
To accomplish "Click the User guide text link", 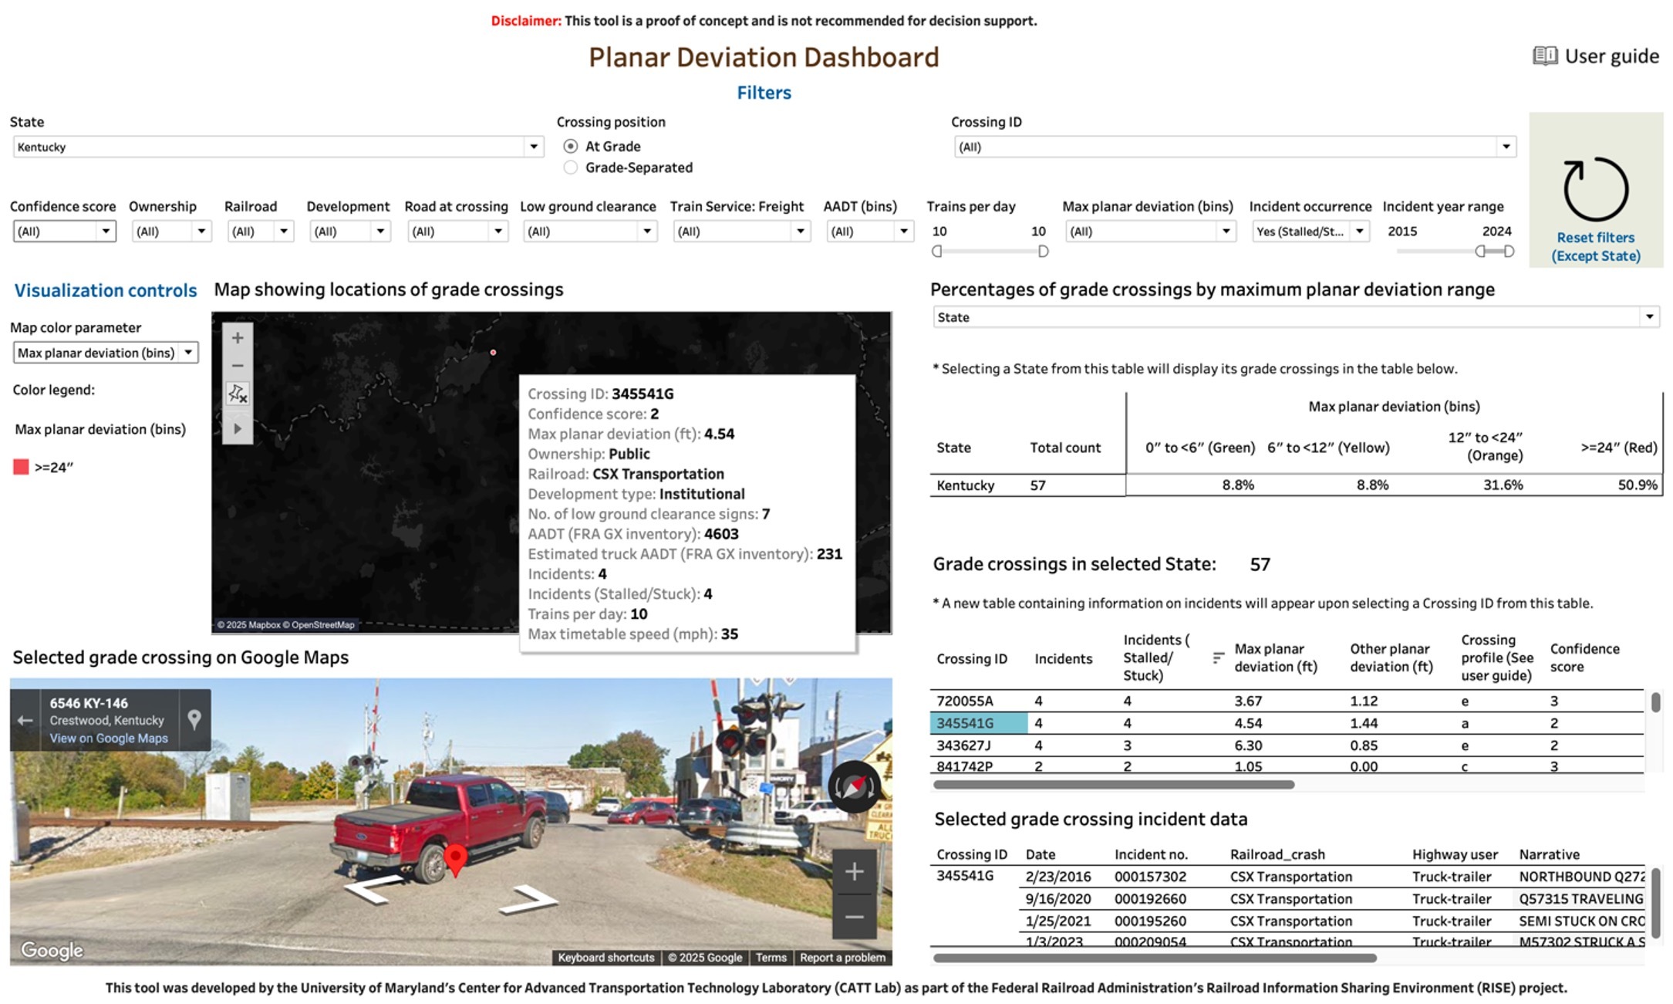I will point(1611,56).
